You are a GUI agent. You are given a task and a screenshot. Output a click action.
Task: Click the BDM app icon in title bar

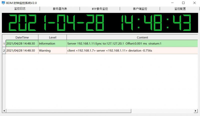coord(3,3)
